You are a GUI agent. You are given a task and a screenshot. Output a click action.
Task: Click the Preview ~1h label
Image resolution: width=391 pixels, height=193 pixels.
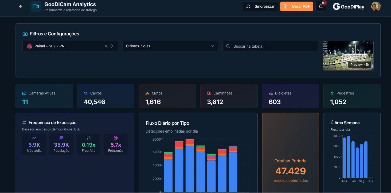(360, 65)
